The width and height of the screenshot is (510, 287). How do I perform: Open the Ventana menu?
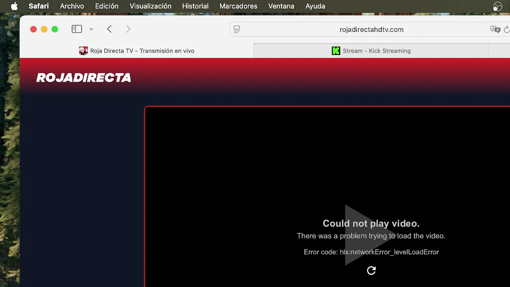(x=281, y=6)
